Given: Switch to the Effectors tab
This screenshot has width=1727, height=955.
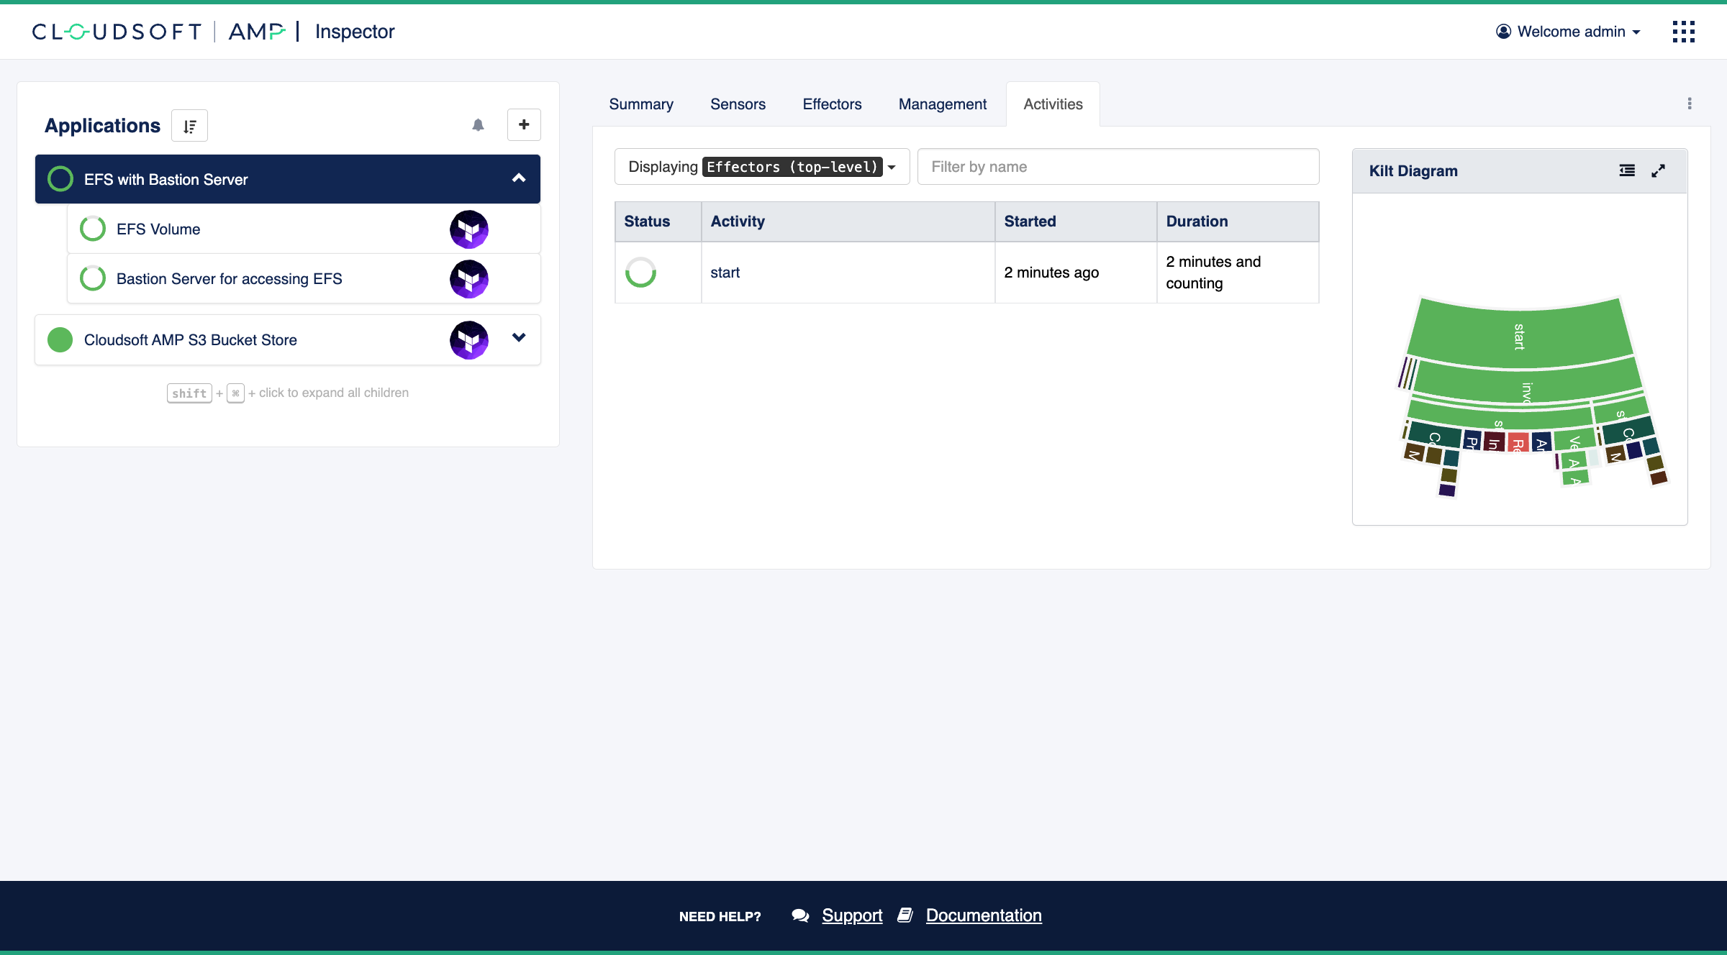Looking at the screenshot, I should click(x=832, y=104).
